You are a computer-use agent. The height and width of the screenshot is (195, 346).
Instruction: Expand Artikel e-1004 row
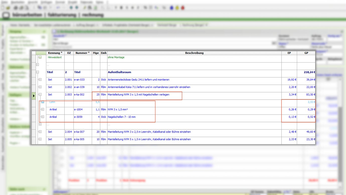(x=43, y=109)
